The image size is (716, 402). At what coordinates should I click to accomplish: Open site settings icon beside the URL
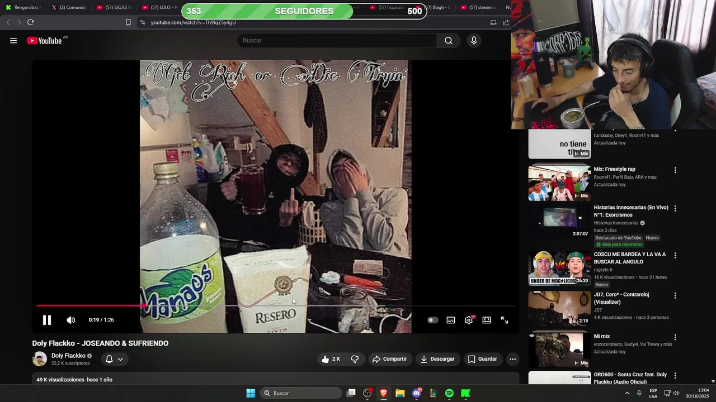tap(143, 22)
